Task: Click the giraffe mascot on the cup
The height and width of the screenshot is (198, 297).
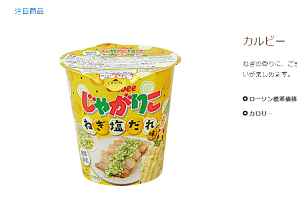Action: point(161,131)
